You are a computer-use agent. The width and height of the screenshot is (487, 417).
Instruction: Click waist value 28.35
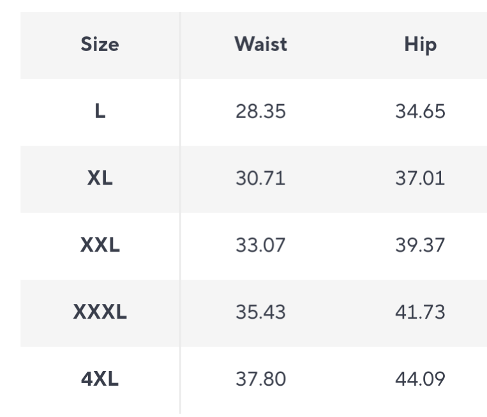point(260,112)
